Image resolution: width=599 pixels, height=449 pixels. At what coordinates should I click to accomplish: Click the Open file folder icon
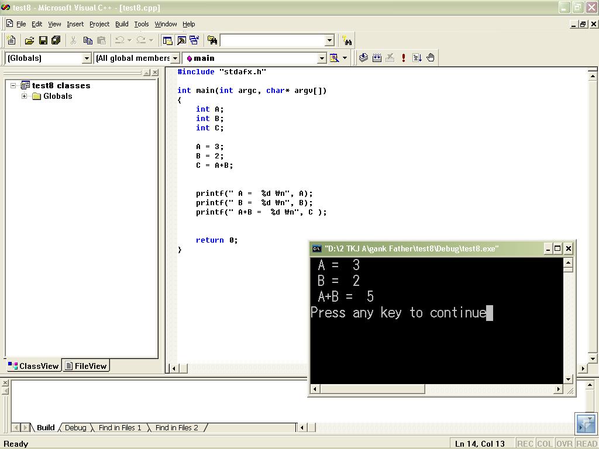[29, 40]
